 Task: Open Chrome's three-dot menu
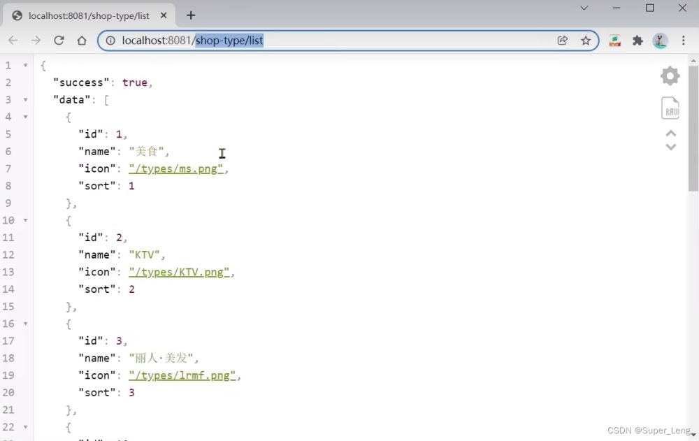click(x=683, y=41)
